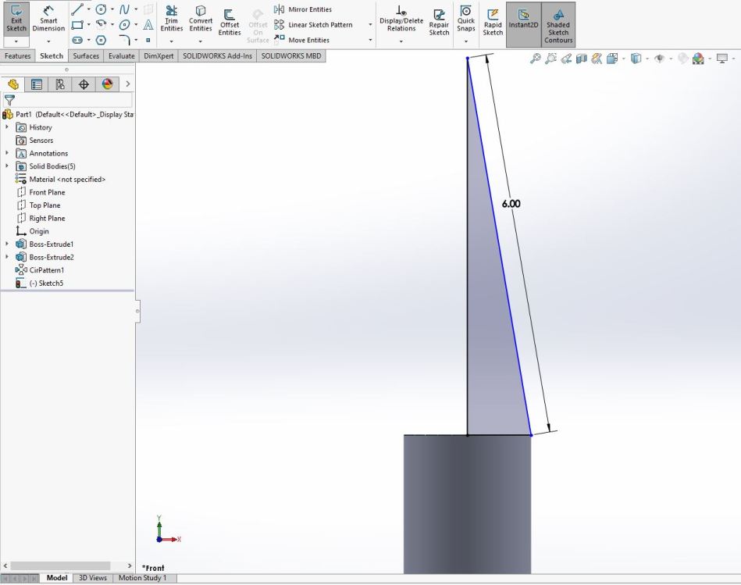Image resolution: width=741 pixels, height=585 pixels.
Task: Open the Evaluate tab
Action: (x=121, y=56)
